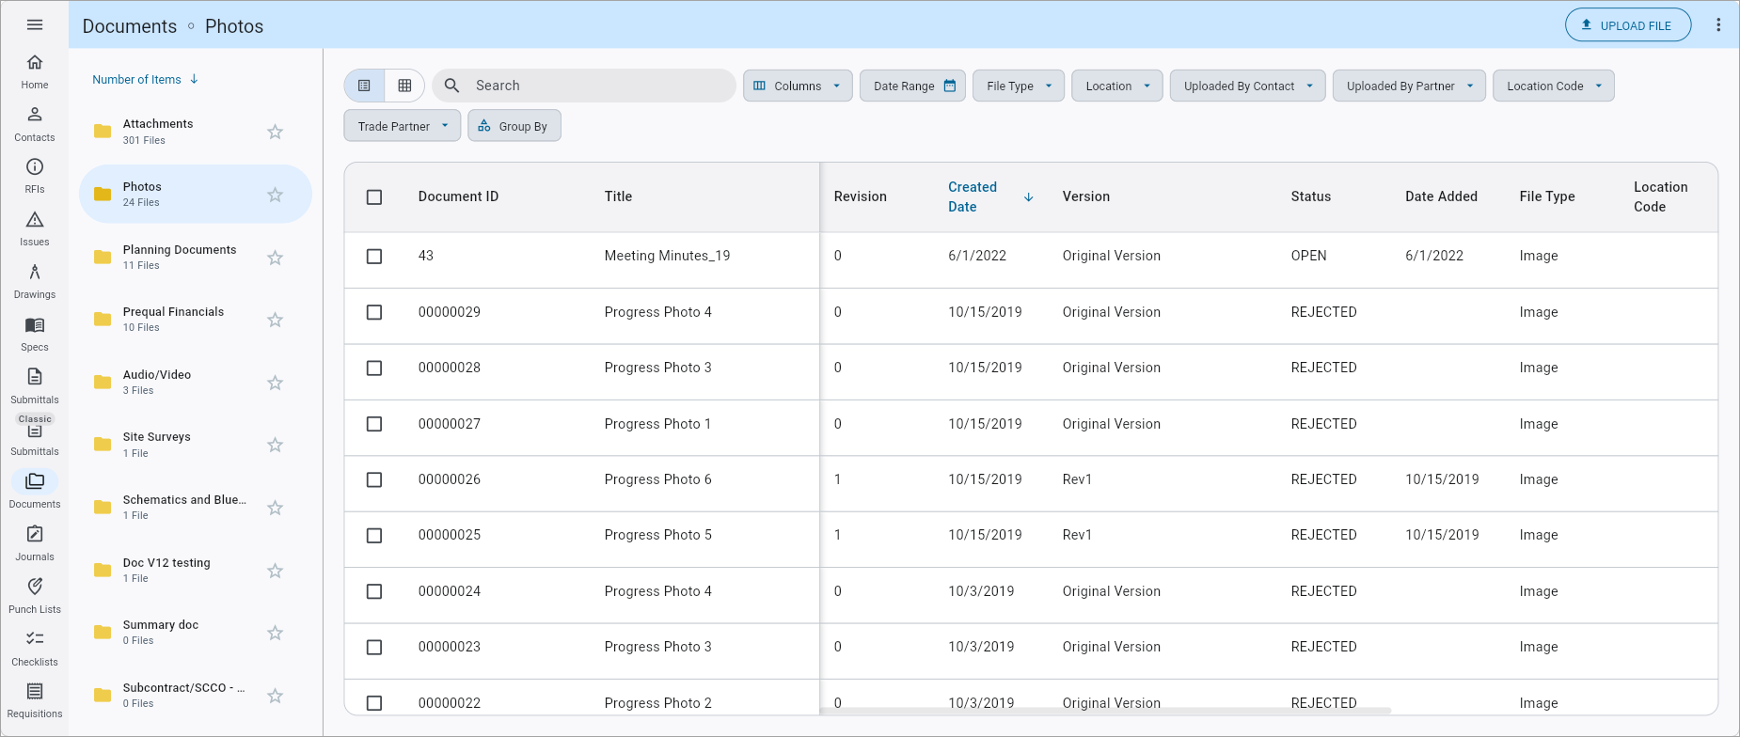Open the more options kebab menu
Screen dimensions: 1740x737
[x=1718, y=25]
